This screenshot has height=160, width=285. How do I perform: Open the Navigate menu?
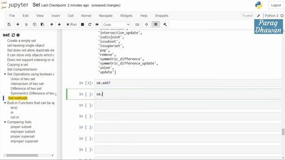[x=106, y=16]
